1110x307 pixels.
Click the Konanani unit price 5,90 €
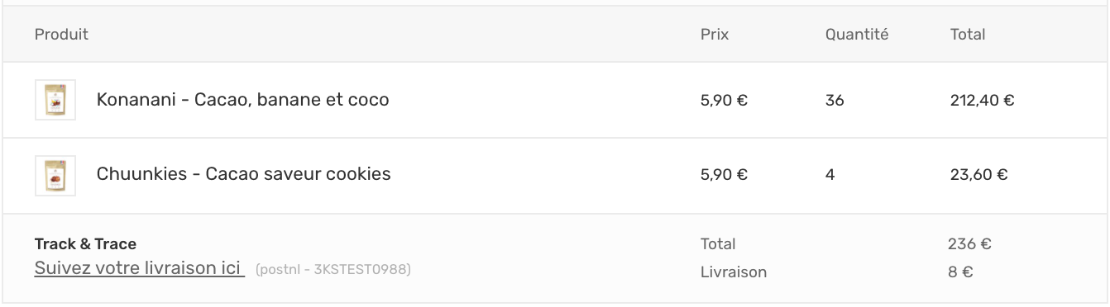pyautogui.click(x=724, y=101)
